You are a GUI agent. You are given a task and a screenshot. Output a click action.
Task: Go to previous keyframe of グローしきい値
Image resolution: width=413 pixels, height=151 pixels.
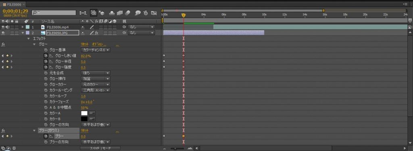3,56
